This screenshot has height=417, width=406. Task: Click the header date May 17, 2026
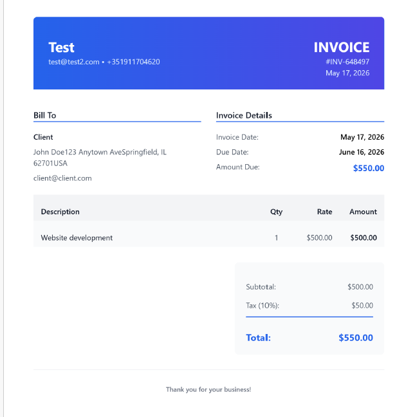pos(347,73)
